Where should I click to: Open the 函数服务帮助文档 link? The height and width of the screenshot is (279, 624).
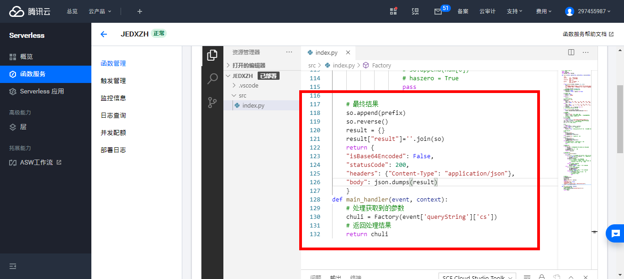click(x=588, y=34)
